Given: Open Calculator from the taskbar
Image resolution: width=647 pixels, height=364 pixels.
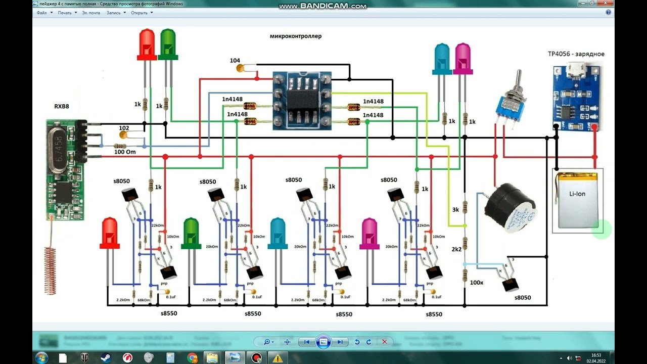Looking at the screenshot, I should pos(171,358).
